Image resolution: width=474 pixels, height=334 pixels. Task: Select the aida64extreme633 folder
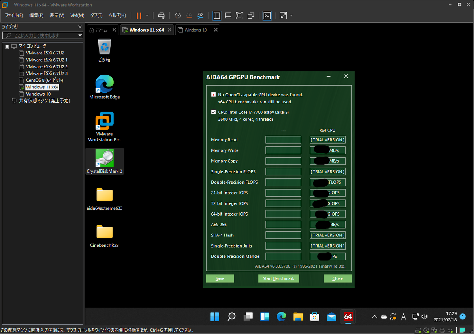105,199
